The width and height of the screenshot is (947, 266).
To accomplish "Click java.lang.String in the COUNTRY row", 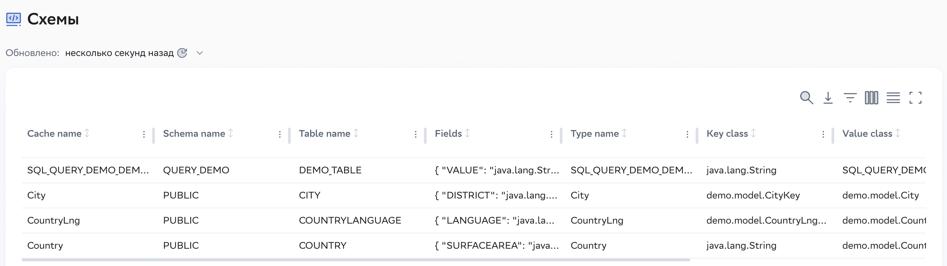I will [741, 245].
